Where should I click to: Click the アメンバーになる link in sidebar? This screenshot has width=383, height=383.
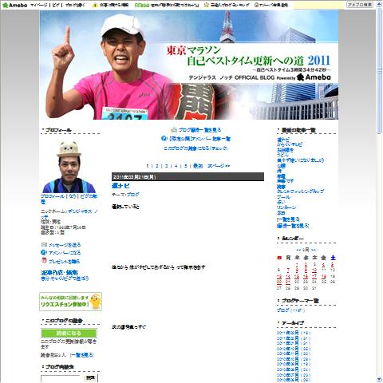(65, 253)
